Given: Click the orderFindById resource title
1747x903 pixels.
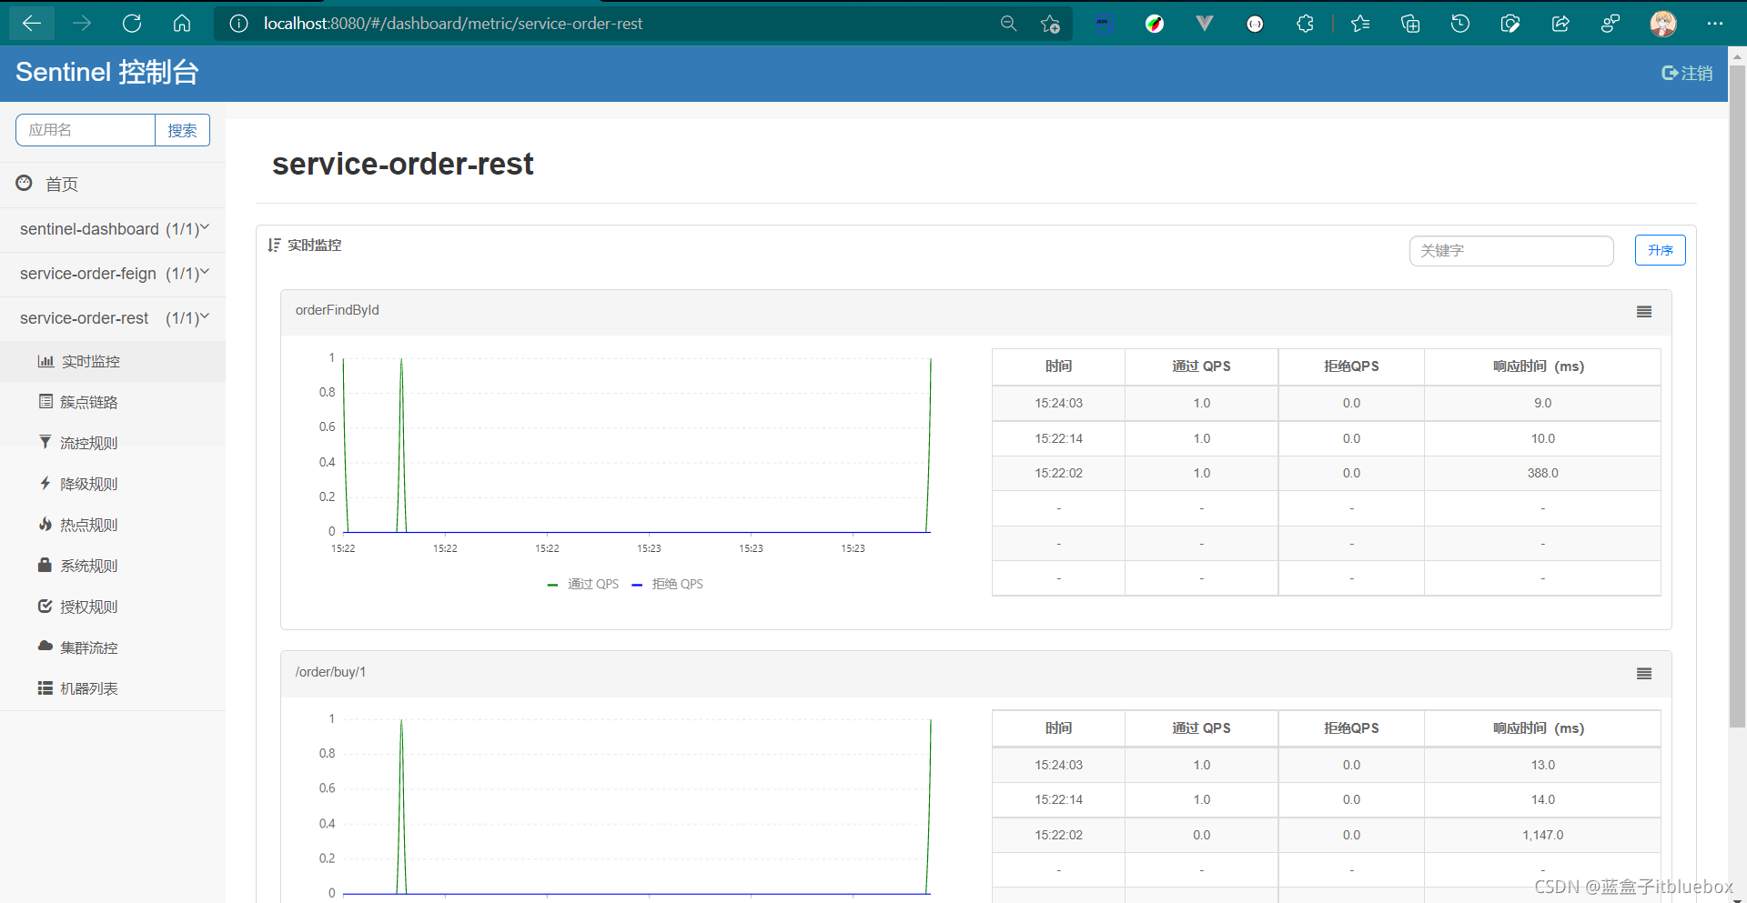Looking at the screenshot, I should point(338,310).
